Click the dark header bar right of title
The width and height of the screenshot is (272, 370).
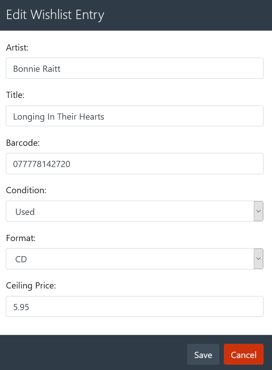(x=190, y=15)
